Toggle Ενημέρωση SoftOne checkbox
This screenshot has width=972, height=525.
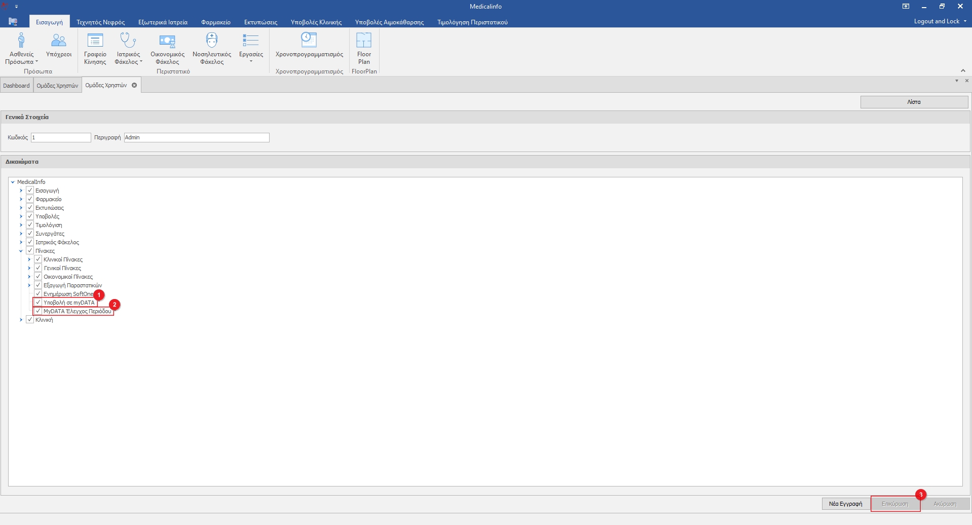(38, 294)
